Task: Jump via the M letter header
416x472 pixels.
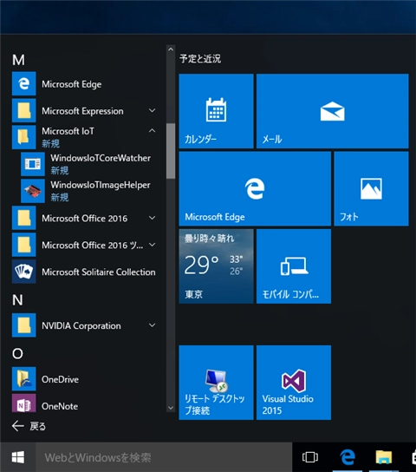Action: coord(18,60)
